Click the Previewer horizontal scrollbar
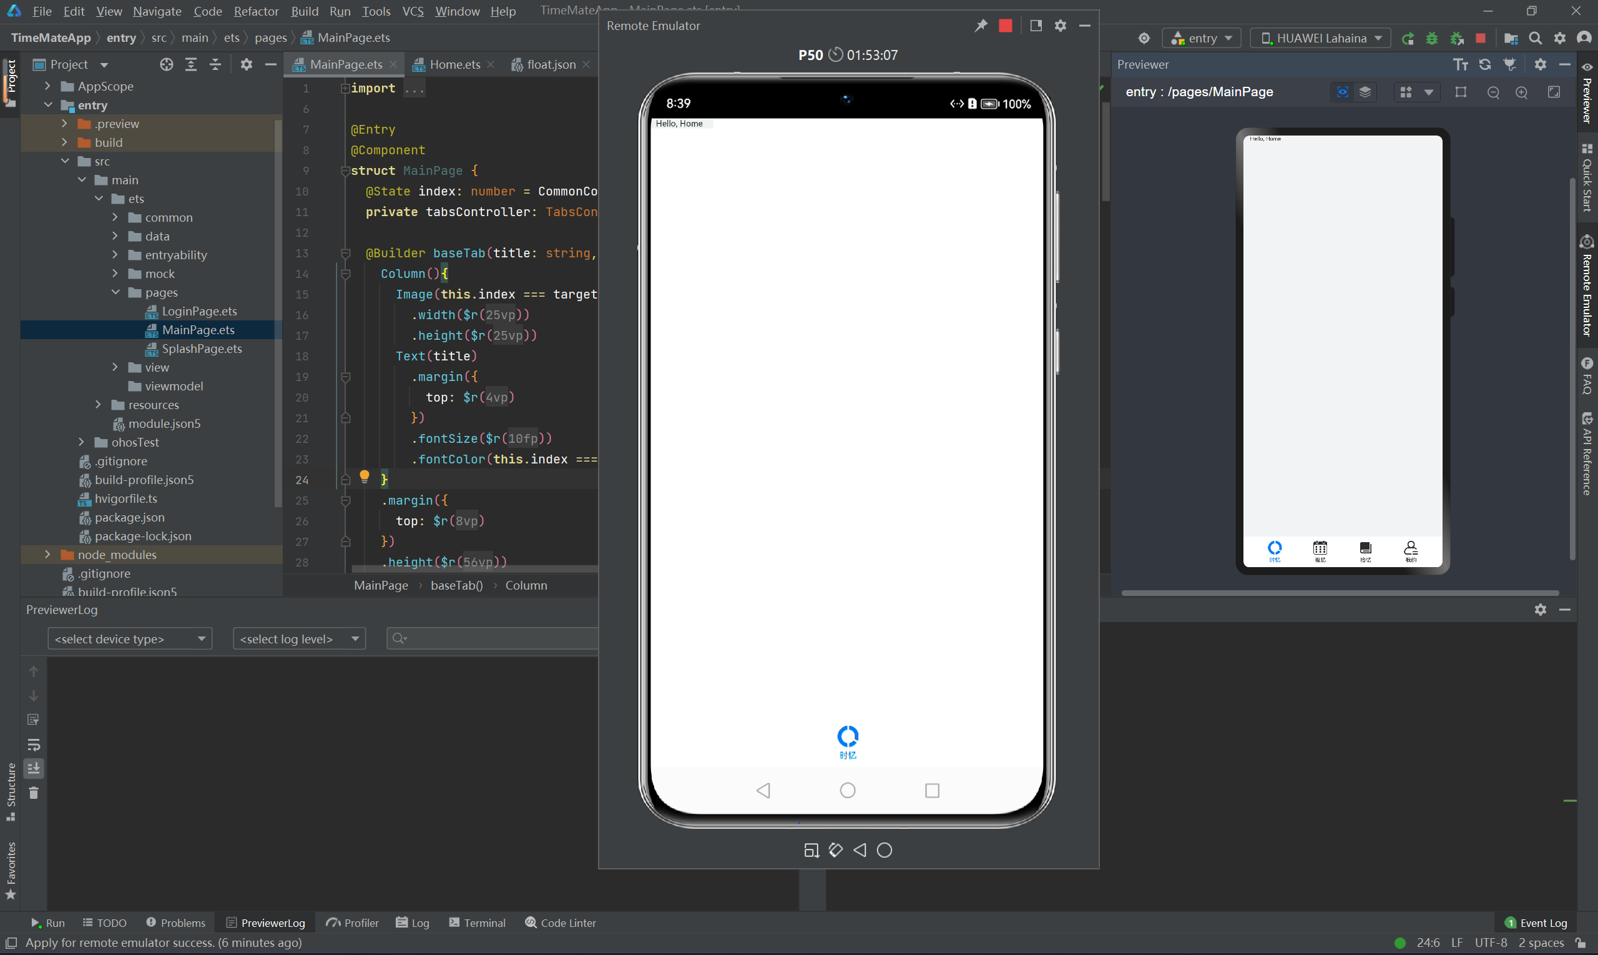Screen dimensions: 1598x955 [x=1340, y=593]
